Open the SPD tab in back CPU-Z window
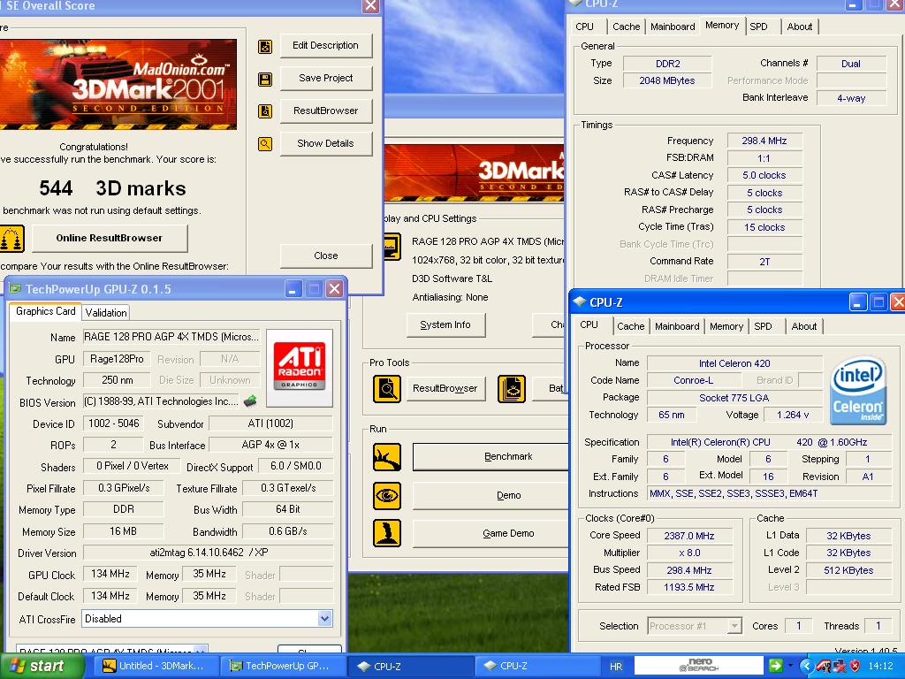Viewport: 905px width, 679px height. point(758,27)
